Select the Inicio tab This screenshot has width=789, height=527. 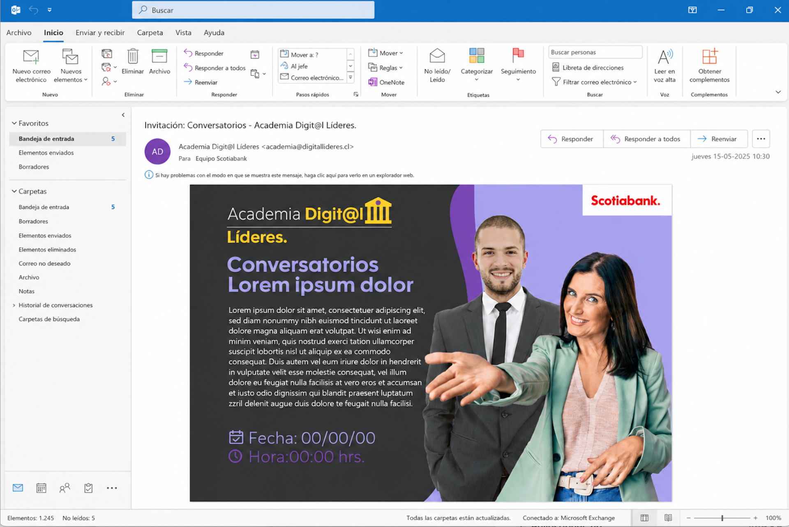53,33
